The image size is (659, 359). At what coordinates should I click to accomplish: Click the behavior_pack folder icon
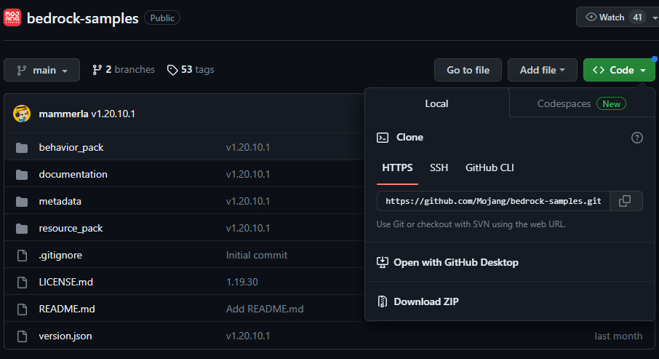(22, 148)
